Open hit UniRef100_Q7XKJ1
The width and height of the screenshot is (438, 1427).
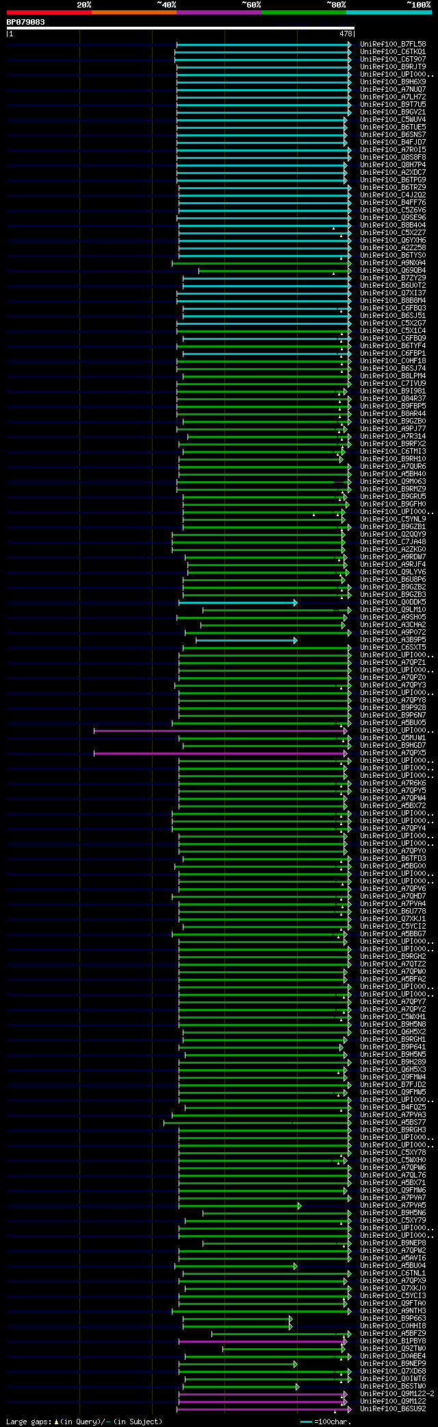(x=393, y=918)
